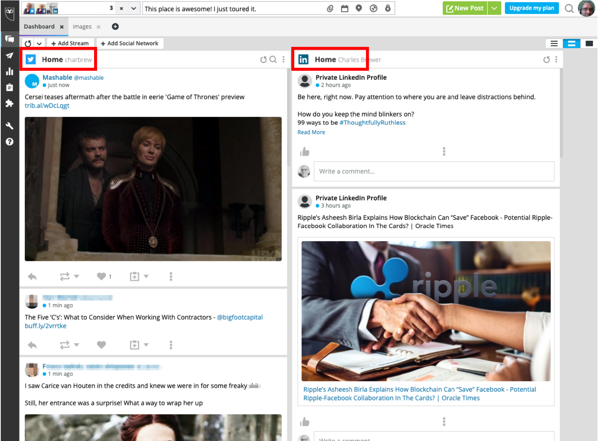Open LinkedIn Home stream options menu
Viewport: 599px width, 441px height.
(x=556, y=60)
